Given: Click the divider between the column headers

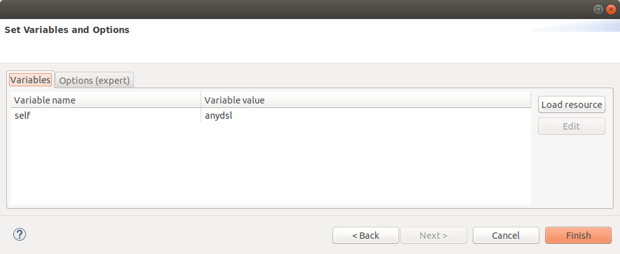Looking at the screenshot, I should pyautogui.click(x=201, y=100).
